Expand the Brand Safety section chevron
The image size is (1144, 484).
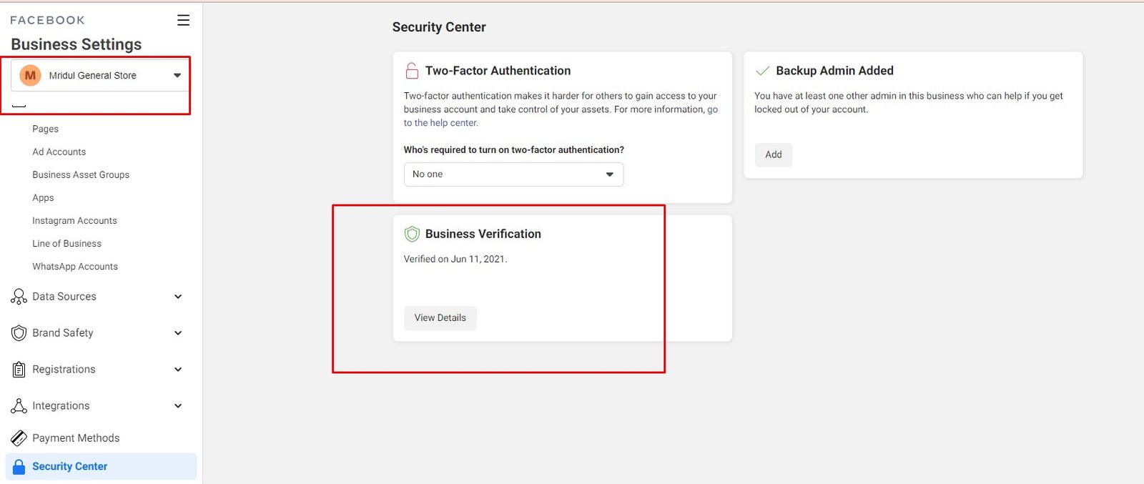click(x=178, y=333)
